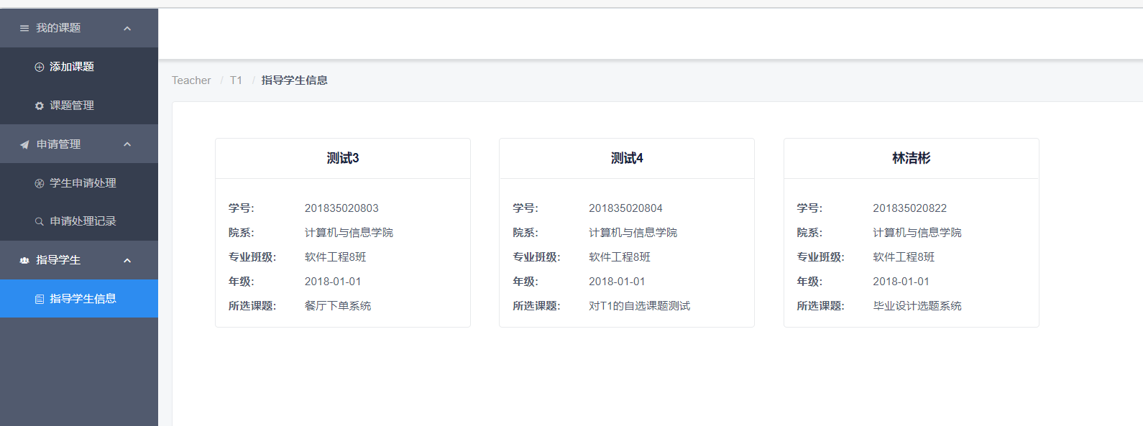
Task: Click the document icon beside 指导学生信息
Action: click(40, 299)
